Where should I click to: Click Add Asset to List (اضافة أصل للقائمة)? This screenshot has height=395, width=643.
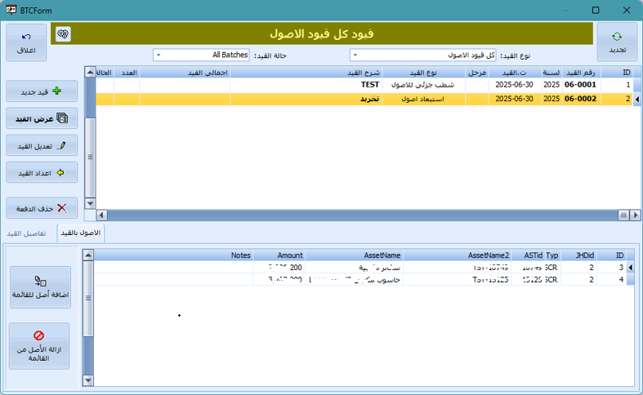39,287
